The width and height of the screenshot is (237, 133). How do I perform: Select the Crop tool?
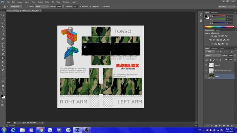(x=3, y=31)
